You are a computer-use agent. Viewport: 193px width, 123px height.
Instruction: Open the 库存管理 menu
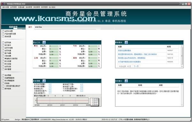(x=44, y=7)
